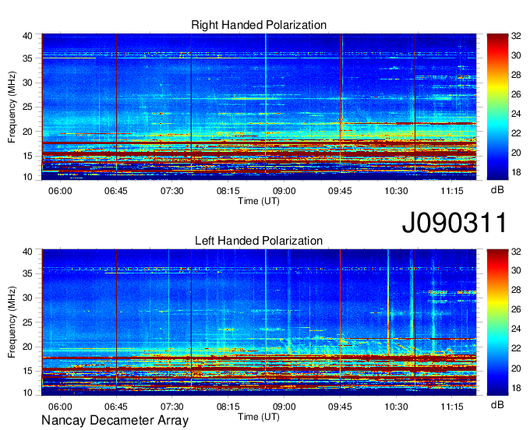Viewport: 530px width, 430px height.
Task: Click "Time (UT)" under the Left Handed plot
Action: [259, 417]
